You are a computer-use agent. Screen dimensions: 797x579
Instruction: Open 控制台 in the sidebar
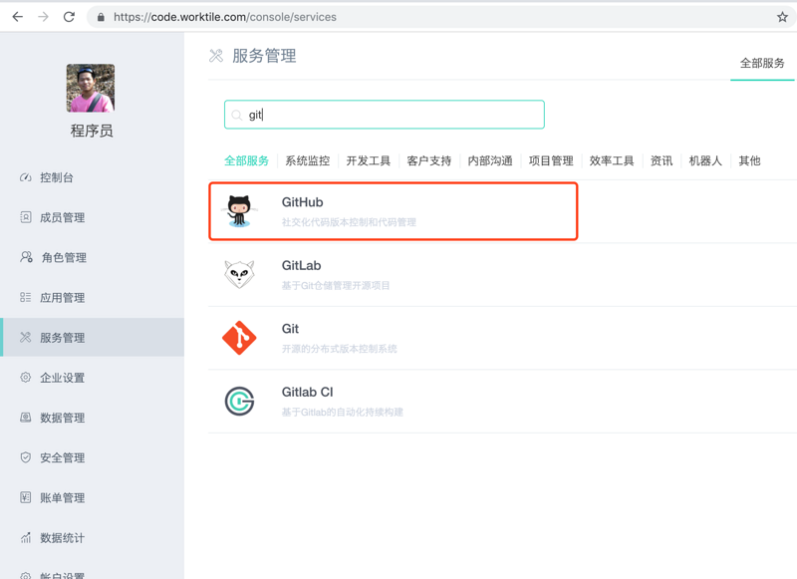57,177
